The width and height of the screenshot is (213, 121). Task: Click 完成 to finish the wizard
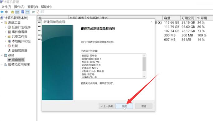[124, 106]
